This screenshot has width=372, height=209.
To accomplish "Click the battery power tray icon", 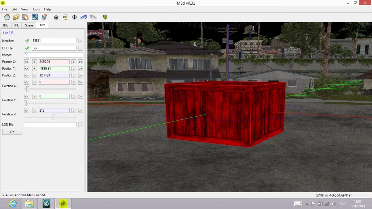I will click(320, 204).
